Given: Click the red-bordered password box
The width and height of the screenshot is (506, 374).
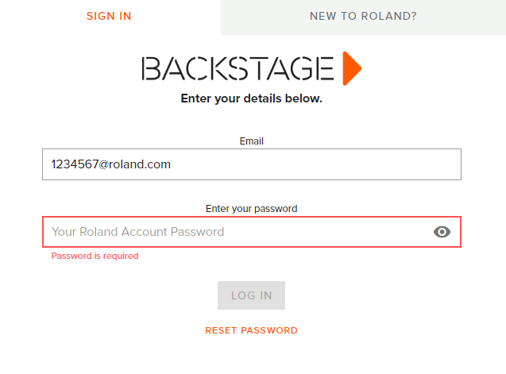Looking at the screenshot, I should point(252,232).
